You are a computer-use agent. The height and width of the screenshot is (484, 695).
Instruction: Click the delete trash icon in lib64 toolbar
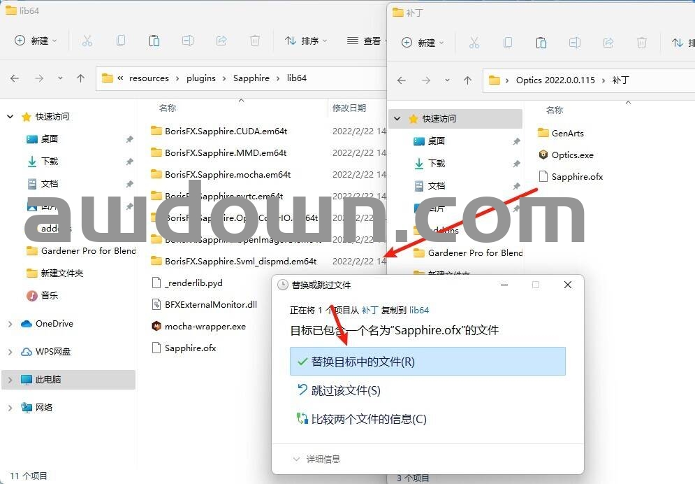[x=255, y=41]
